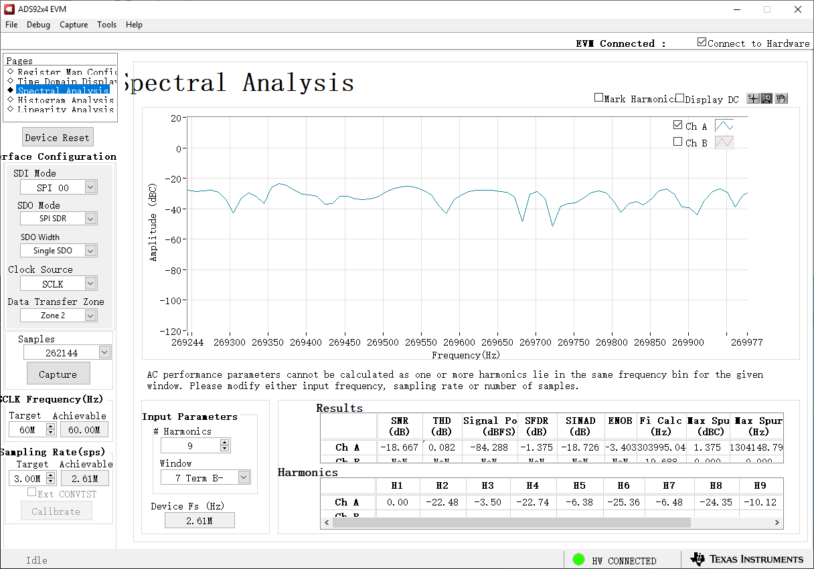This screenshot has height=569, width=814.
Task: Enable the Display DC checkbox
Action: (681, 97)
